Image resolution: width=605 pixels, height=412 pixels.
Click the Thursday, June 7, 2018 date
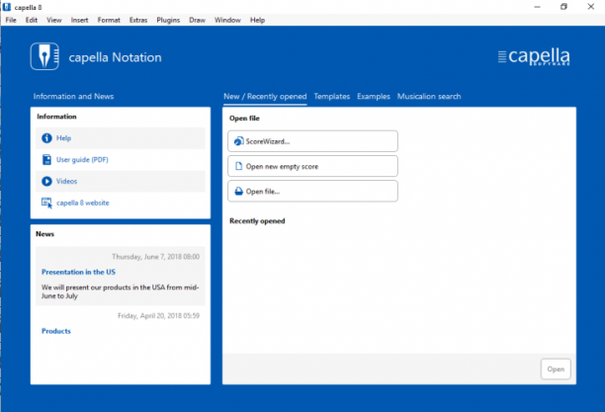[155, 257]
